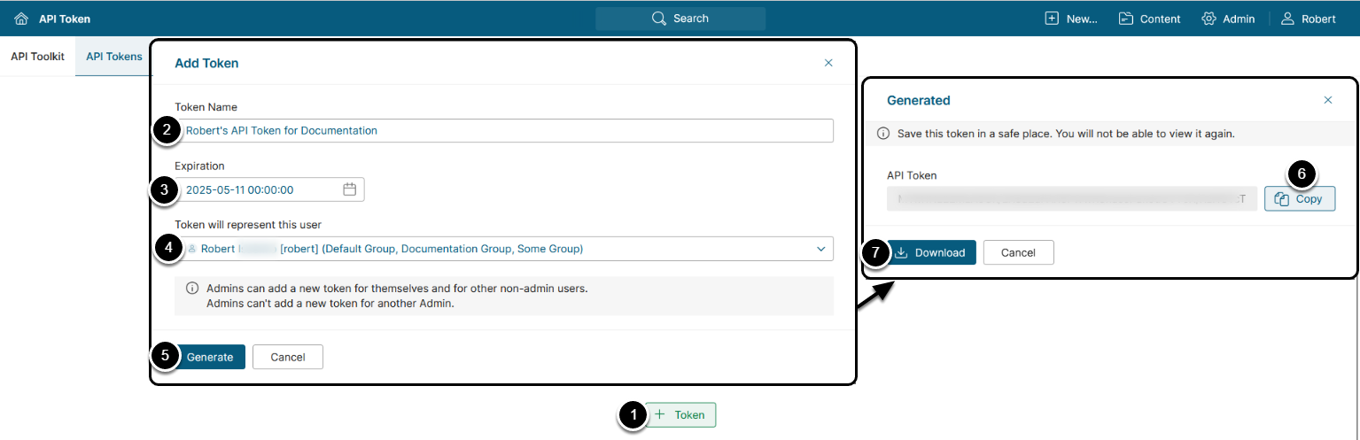
Task: Click the blurred API Token field
Action: click(1072, 199)
